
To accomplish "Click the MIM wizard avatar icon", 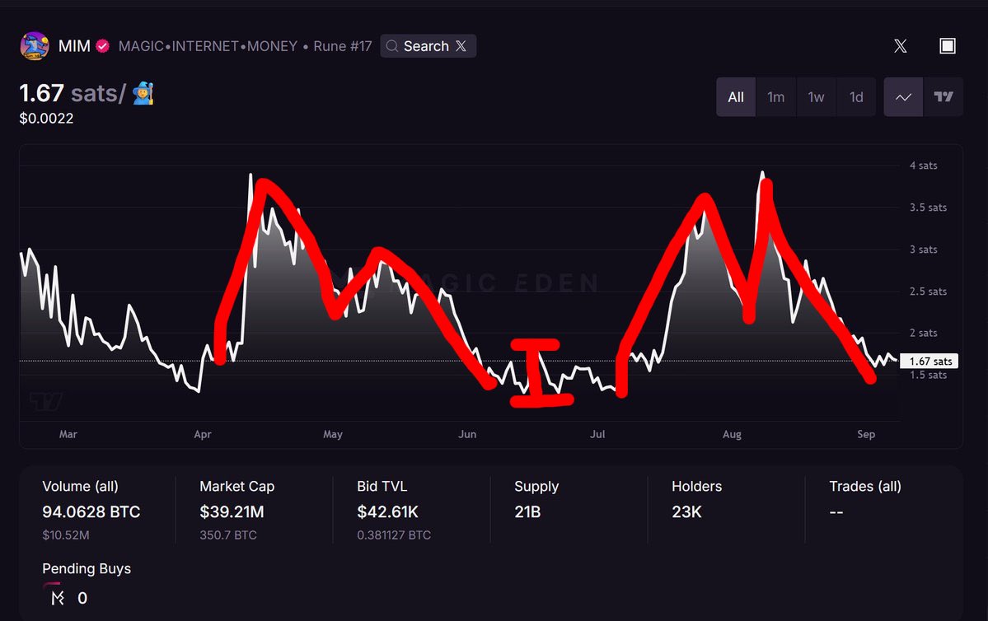I will pyautogui.click(x=34, y=46).
